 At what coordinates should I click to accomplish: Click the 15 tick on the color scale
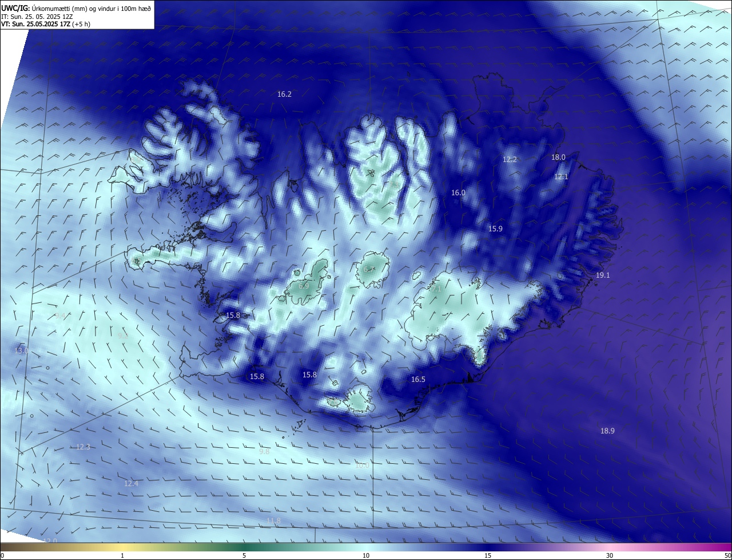click(488, 556)
